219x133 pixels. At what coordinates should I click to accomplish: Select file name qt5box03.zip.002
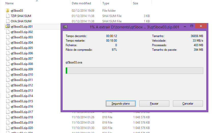pyautogui.click(x=22, y=32)
